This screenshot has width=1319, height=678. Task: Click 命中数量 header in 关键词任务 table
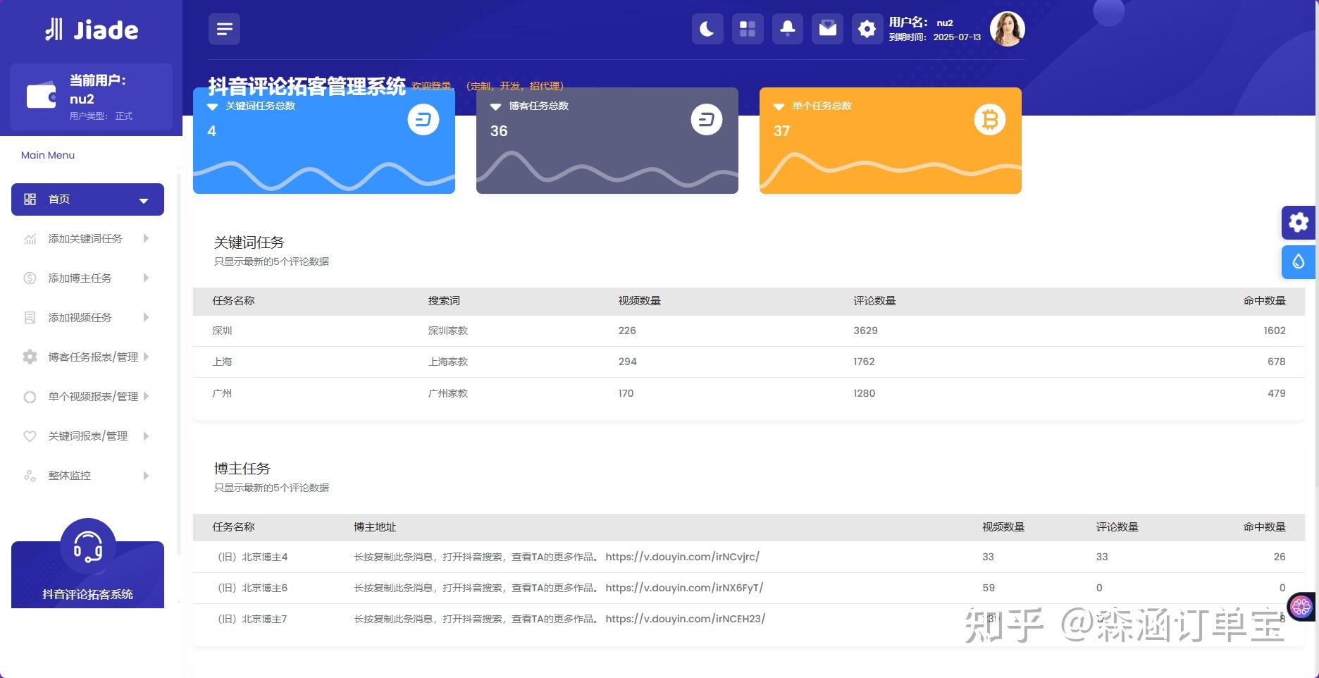click(1264, 301)
